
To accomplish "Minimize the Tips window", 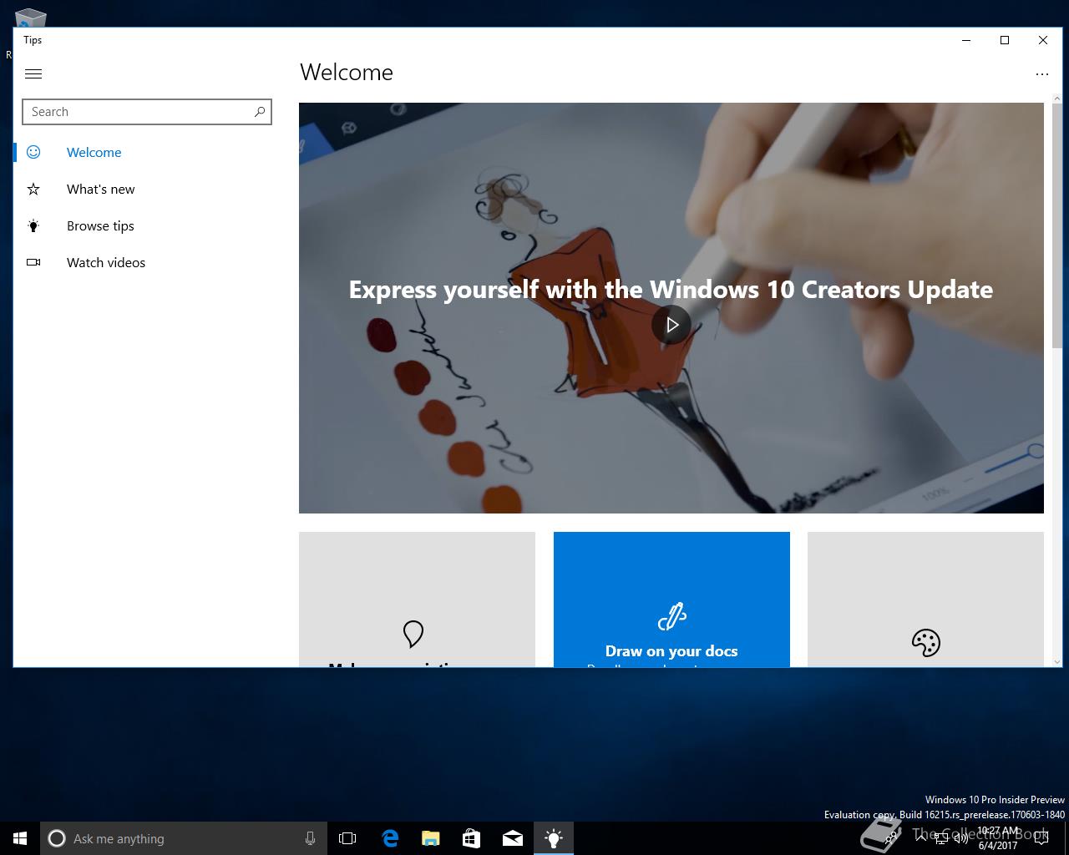I will (x=966, y=40).
